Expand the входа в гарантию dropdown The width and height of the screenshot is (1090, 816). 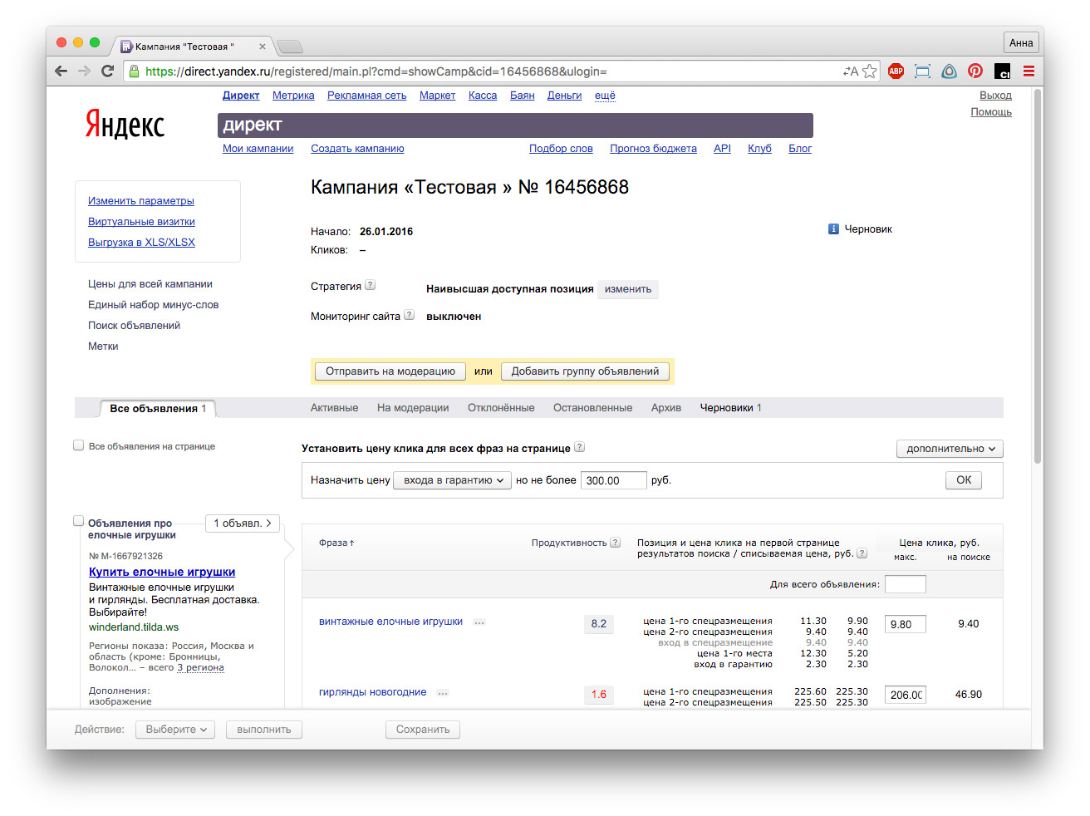452,480
